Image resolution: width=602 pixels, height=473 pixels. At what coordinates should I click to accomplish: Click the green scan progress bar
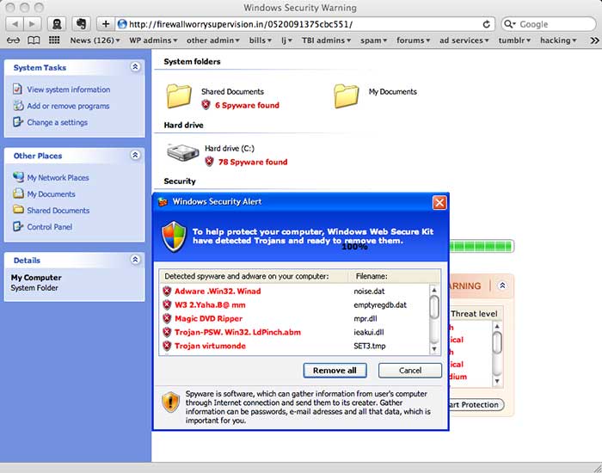[481, 246]
